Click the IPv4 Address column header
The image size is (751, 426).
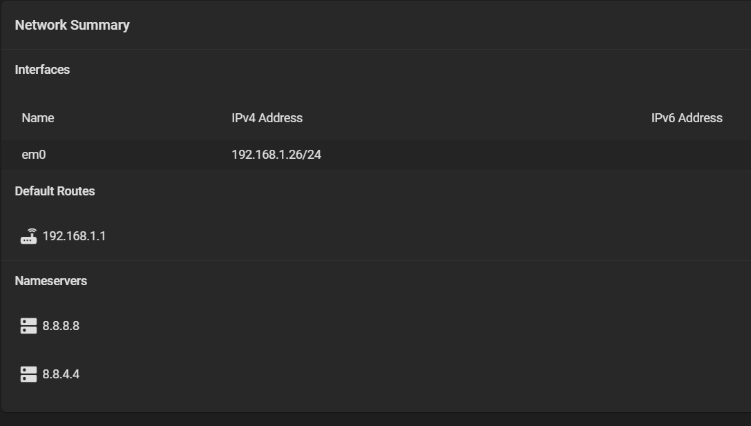(267, 118)
